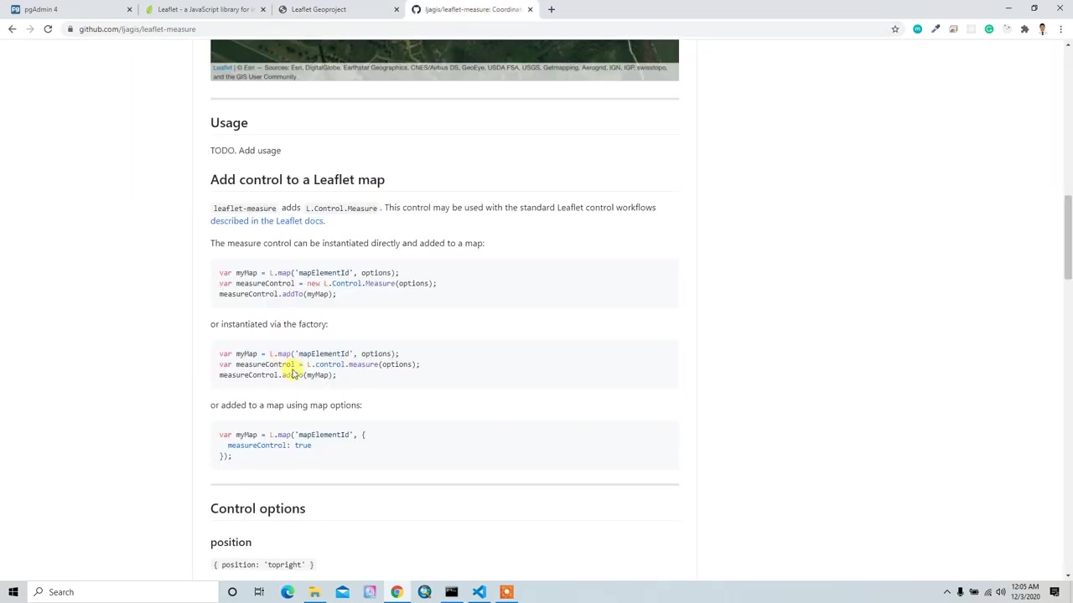This screenshot has width=1073, height=603.
Task: Open the Chrome three-dot menu
Action: pyautogui.click(x=1060, y=29)
